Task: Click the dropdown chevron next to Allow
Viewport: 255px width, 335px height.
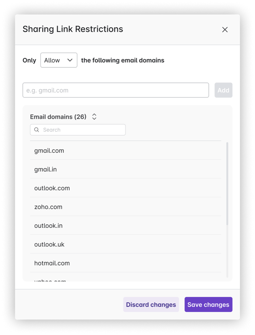Action: click(70, 60)
